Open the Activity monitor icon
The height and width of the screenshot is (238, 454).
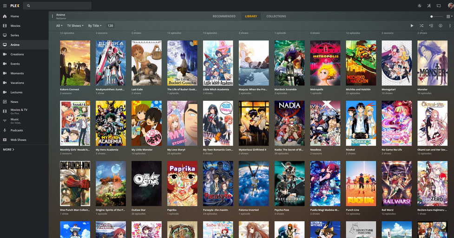coord(419,6)
